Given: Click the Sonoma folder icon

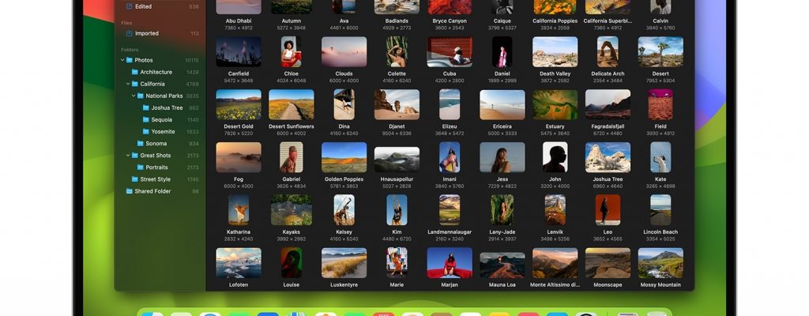Looking at the screenshot, I should 140,144.
